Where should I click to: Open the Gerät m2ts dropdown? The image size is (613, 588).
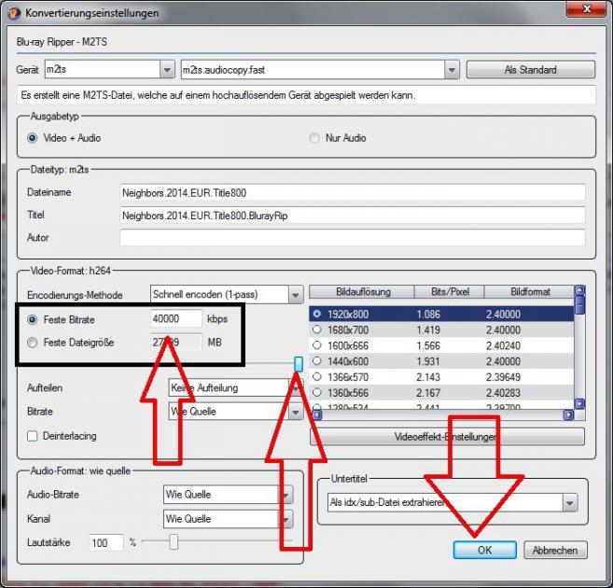pos(167,70)
